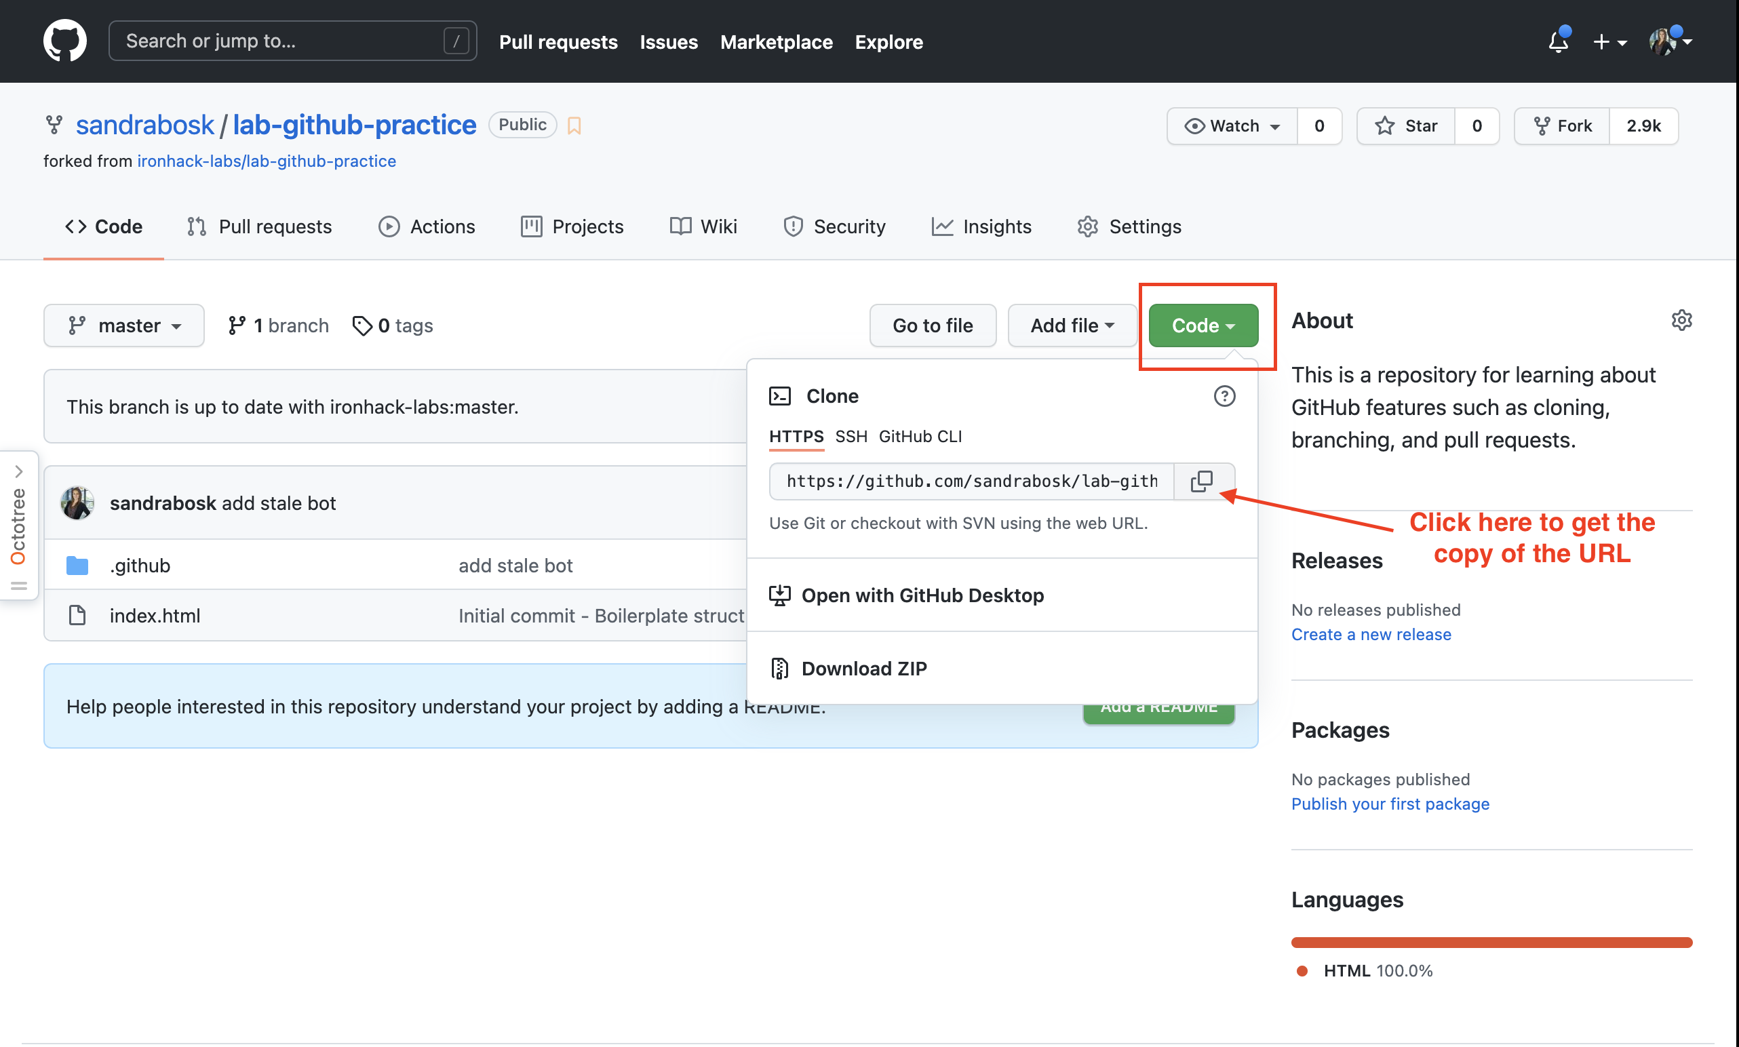Click the bookmark icon beside the repo name
Screen dimensions: 1739x1047
coord(573,125)
